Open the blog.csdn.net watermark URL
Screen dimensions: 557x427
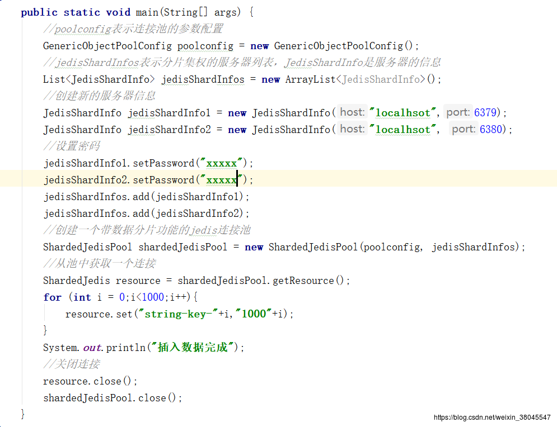(492, 417)
